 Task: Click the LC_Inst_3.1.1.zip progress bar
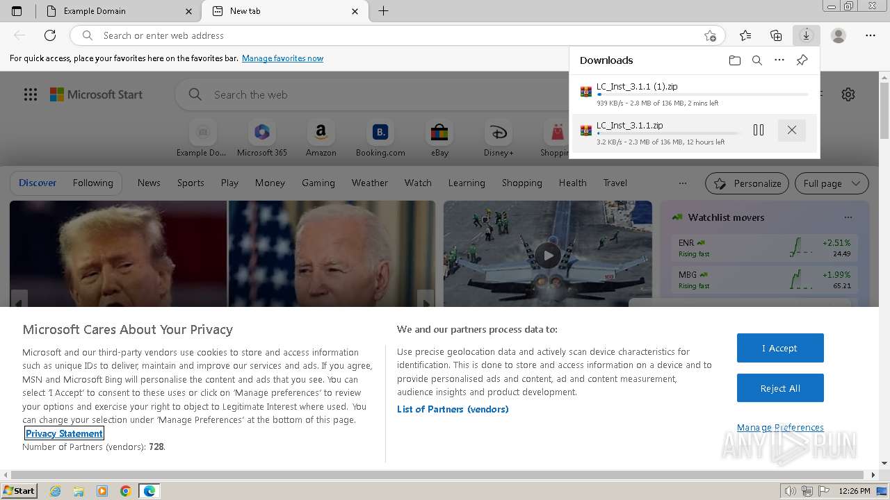668,133
